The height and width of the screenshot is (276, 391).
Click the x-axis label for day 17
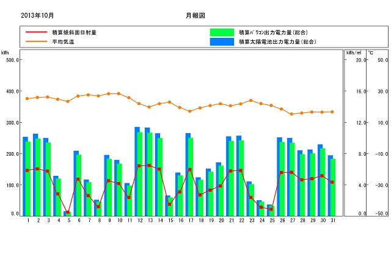(191, 220)
